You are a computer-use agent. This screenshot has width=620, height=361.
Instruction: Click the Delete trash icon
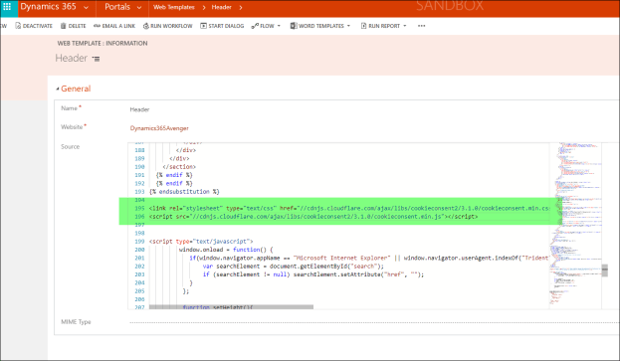click(x=64, y=26)
